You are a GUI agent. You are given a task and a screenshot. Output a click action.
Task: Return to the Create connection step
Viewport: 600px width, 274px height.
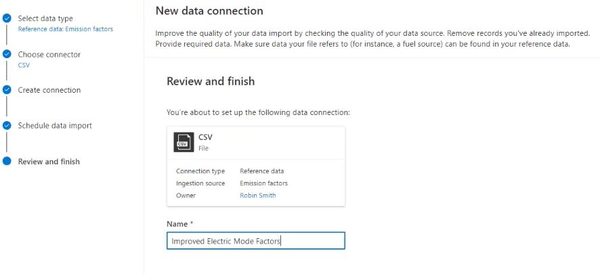[49, 90]
